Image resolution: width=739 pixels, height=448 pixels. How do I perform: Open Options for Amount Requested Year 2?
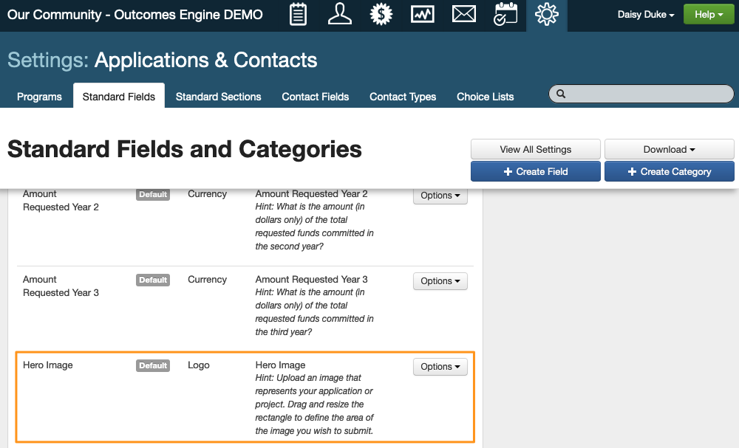click(x=440, y=196)
